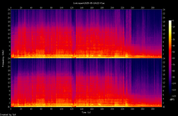178x116 pixels.
Task: Click 'DC' label on the right frequency axis
Action: [x=164, y=107]
